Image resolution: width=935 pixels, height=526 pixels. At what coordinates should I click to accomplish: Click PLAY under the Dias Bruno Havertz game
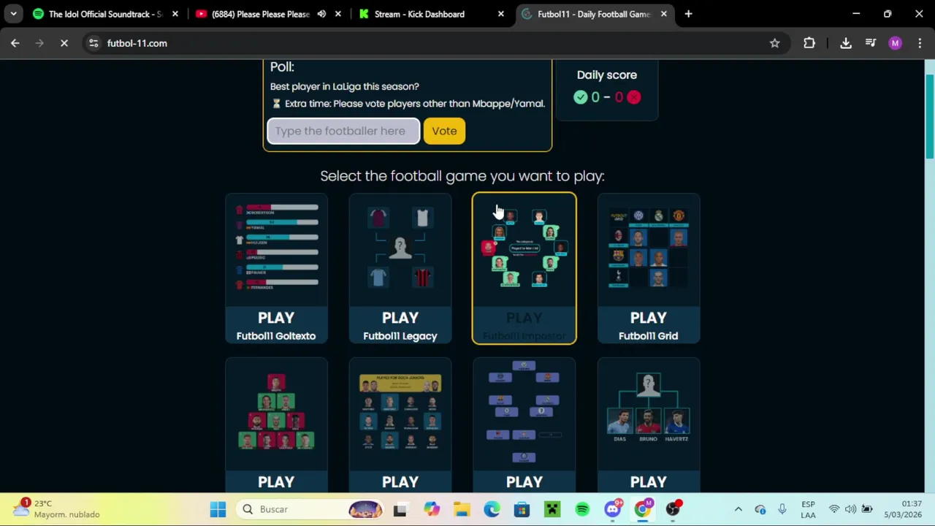(x=649, y=482)
